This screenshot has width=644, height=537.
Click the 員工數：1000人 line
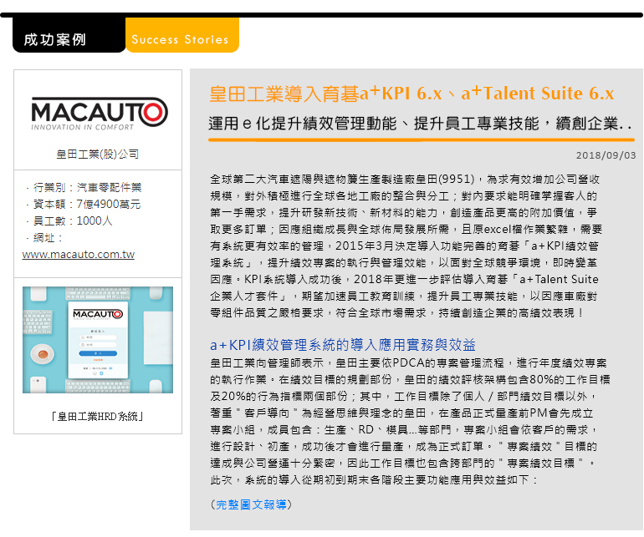(69, 221)
